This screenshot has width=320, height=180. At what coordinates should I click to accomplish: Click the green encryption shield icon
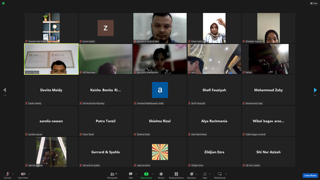coord(3,3)
